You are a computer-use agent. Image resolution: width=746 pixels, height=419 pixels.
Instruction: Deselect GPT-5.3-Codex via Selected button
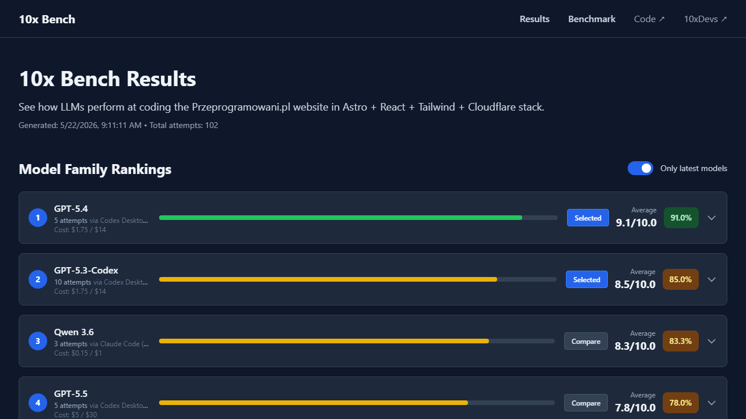coord(586,279)
